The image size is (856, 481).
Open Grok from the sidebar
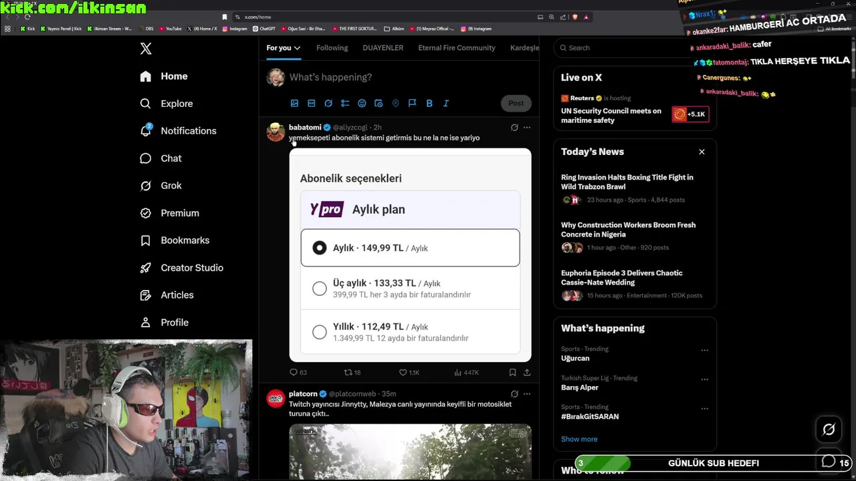click(160, 186)
